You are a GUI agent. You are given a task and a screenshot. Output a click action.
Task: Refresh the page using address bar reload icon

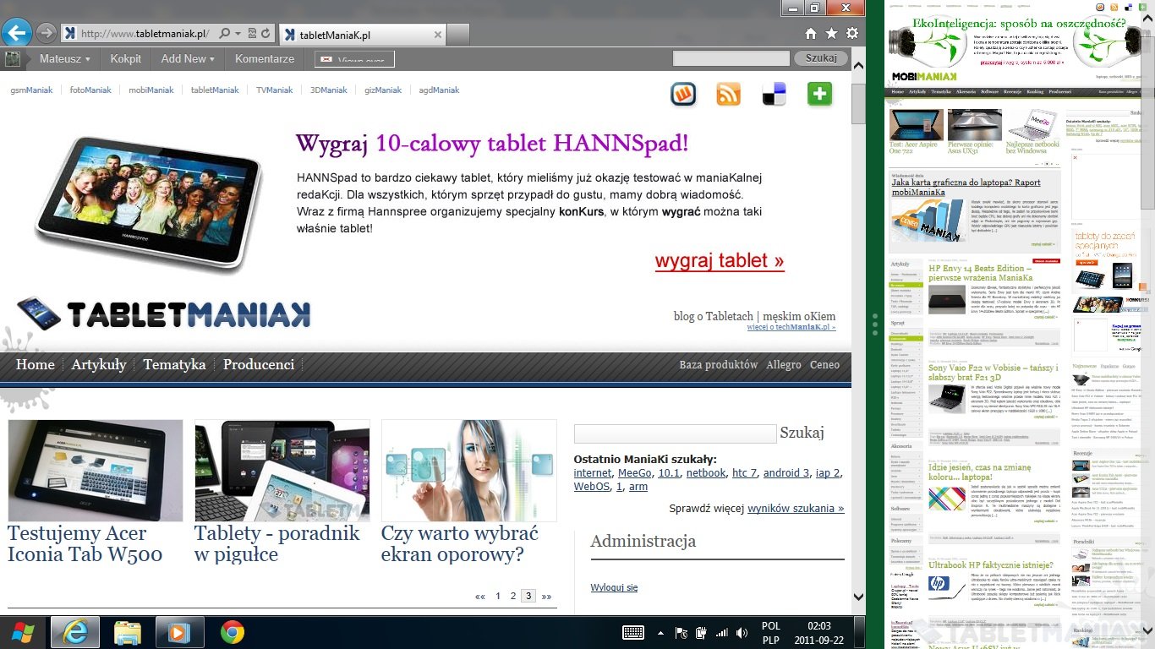click(x=265, y=34)
